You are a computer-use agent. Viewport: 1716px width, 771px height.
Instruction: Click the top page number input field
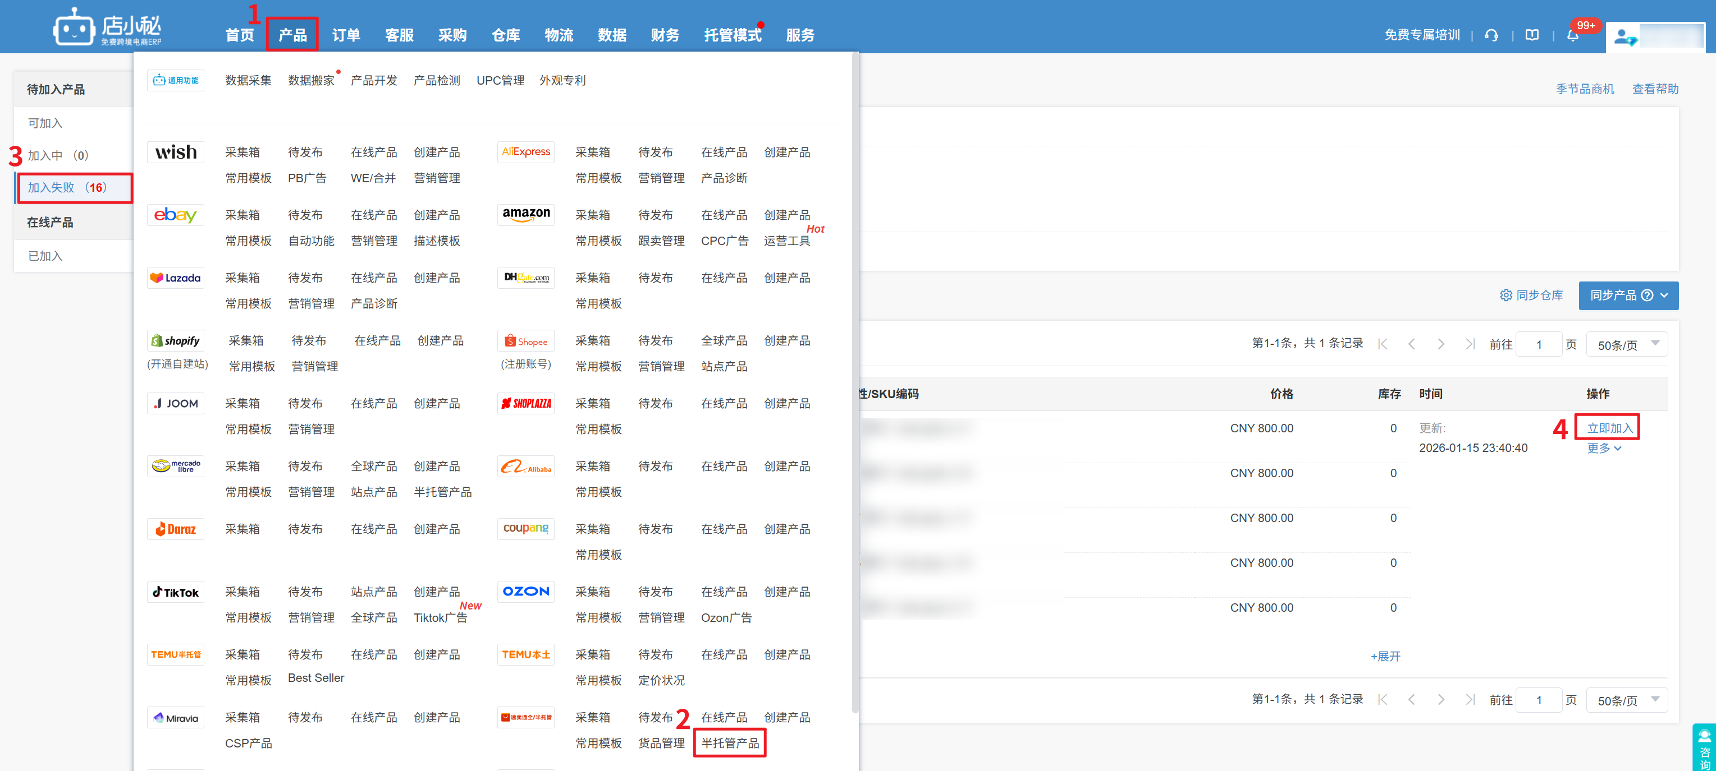(x=1538, y=345)
